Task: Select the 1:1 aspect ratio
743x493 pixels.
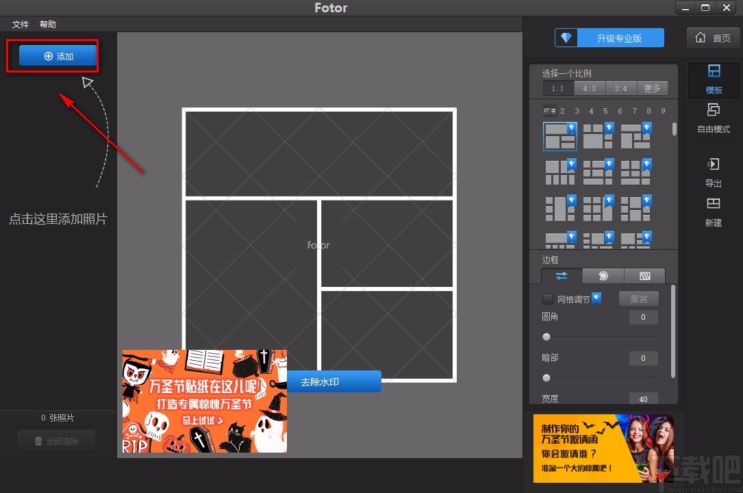Action: (x=558, y=88)
